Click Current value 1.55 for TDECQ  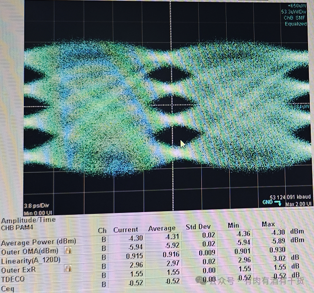click(x=136, y=274)
